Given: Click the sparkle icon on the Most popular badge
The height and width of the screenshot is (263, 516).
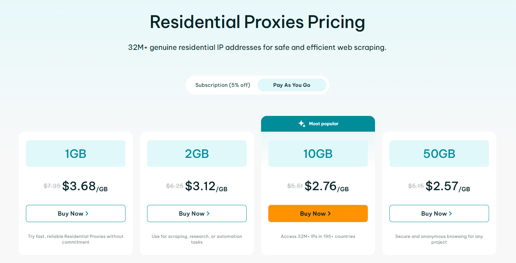Looking at the screenshot, I should click(x=302, y=123).
